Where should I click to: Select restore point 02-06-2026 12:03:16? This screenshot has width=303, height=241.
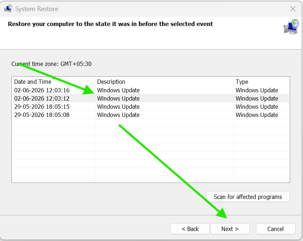(x=151, y=90)
